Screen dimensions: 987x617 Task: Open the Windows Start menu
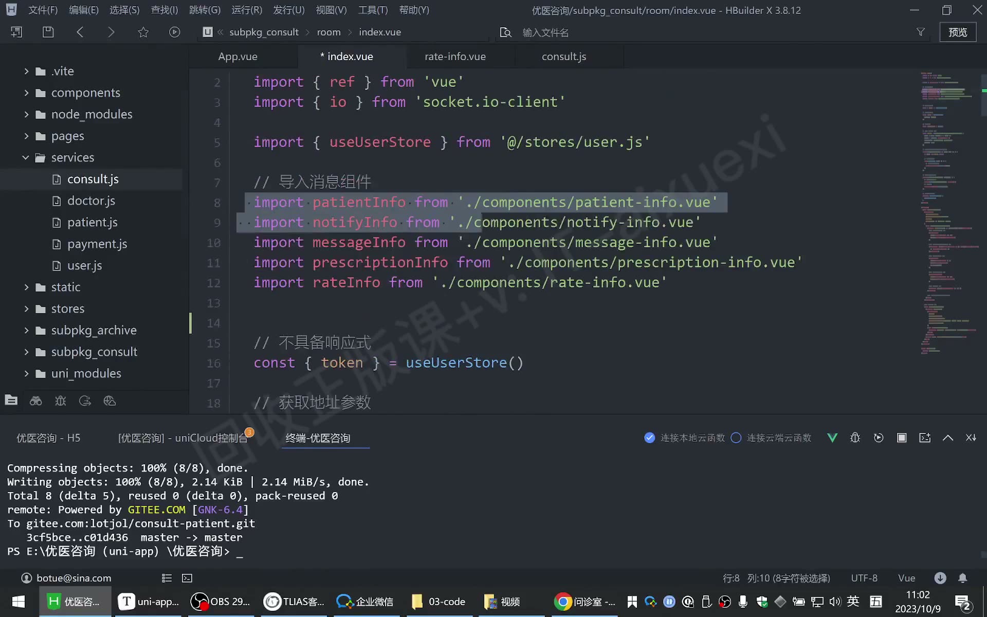coord(19,602)
